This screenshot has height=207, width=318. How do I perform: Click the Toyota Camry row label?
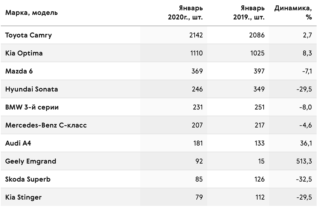click(29, 35)
